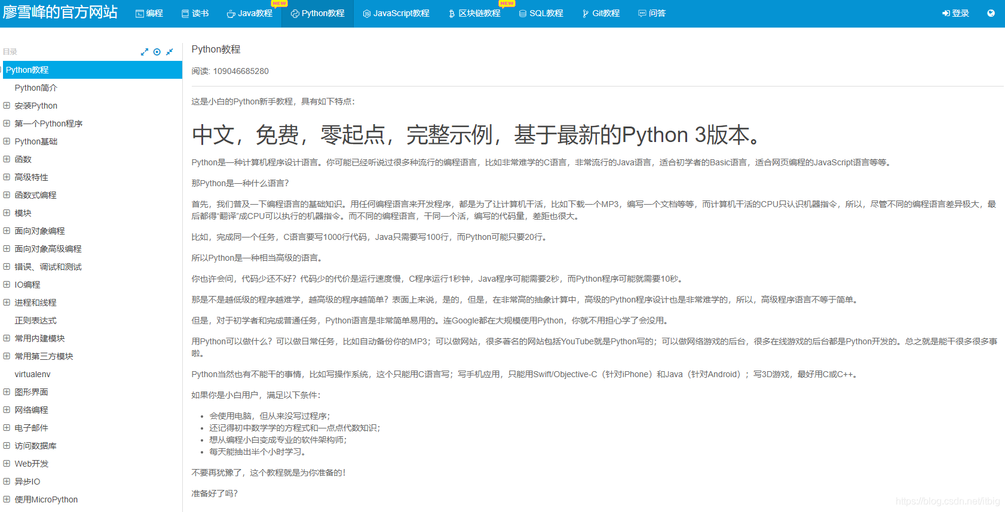Image resolution: width=1005 pixels, height=512 pixels.
Task: Expand the 函数式编程 tree node
Action: [x=7, y=195]
